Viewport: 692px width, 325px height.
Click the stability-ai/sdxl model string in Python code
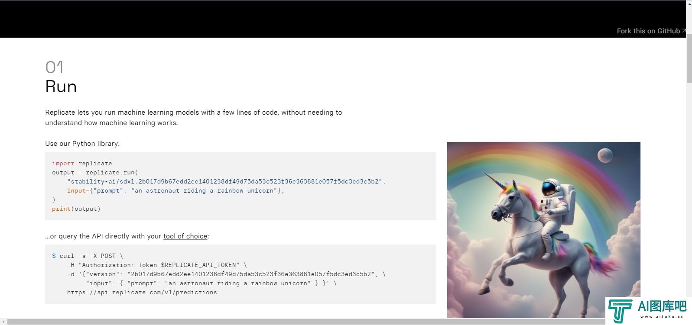tap(224, 182)
